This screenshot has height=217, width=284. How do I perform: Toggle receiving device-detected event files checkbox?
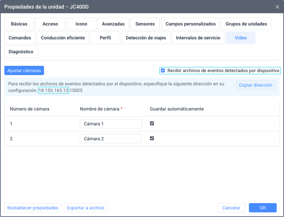pos(163,70)
